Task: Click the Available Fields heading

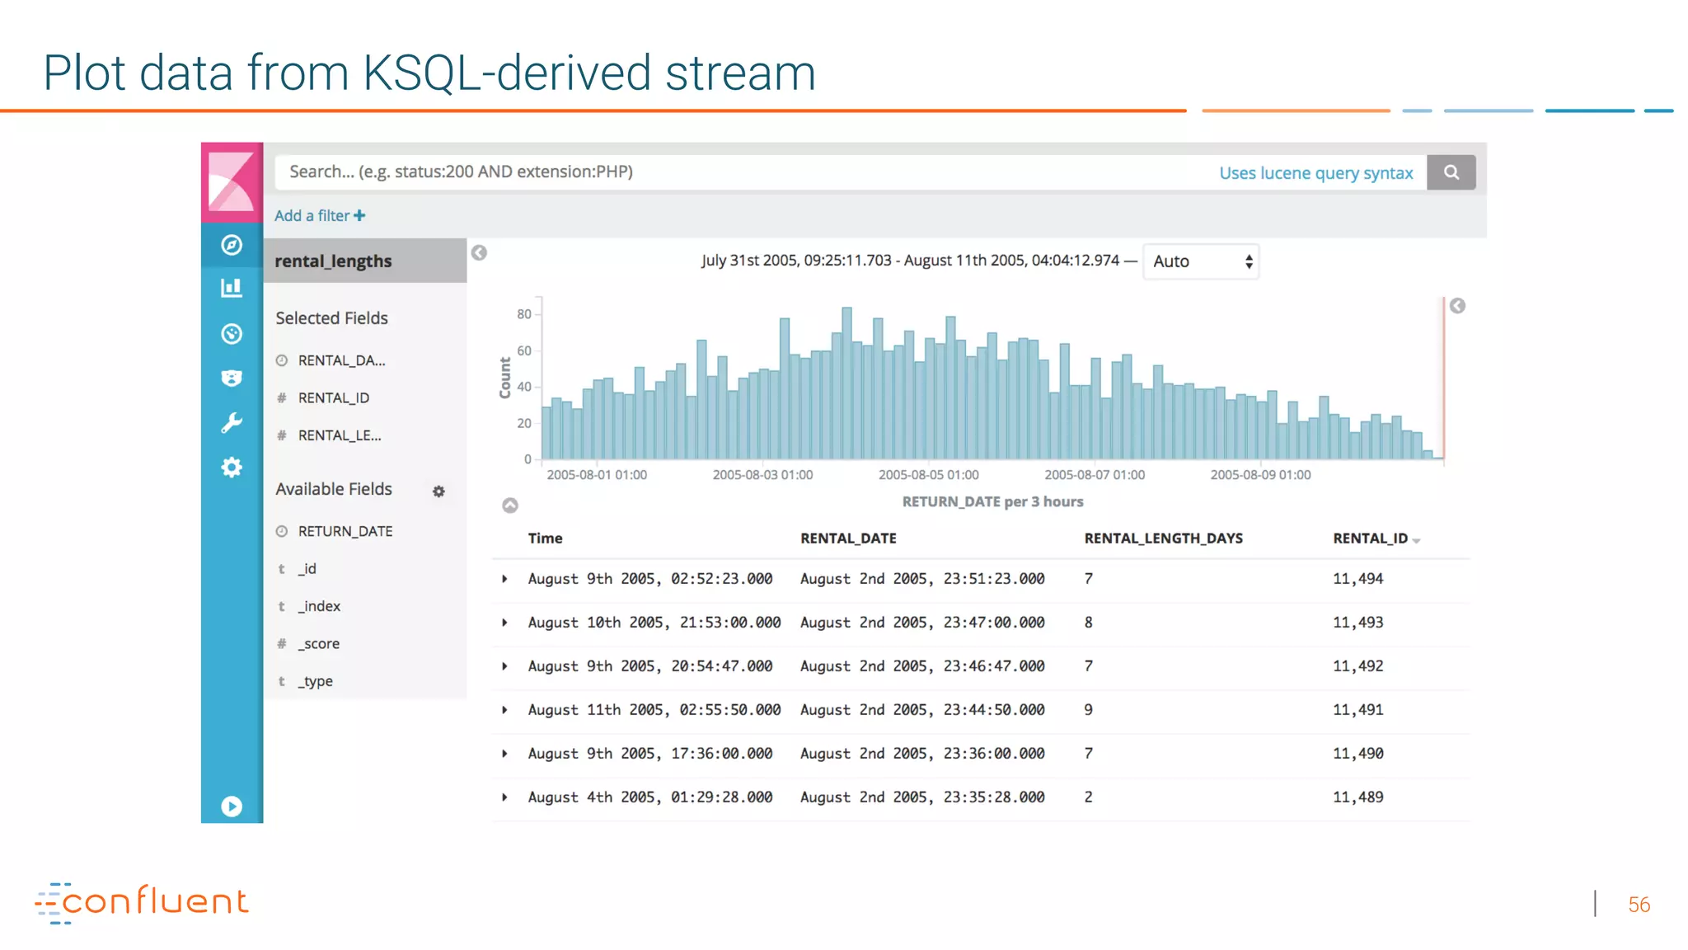Action: tap(334, 489)
